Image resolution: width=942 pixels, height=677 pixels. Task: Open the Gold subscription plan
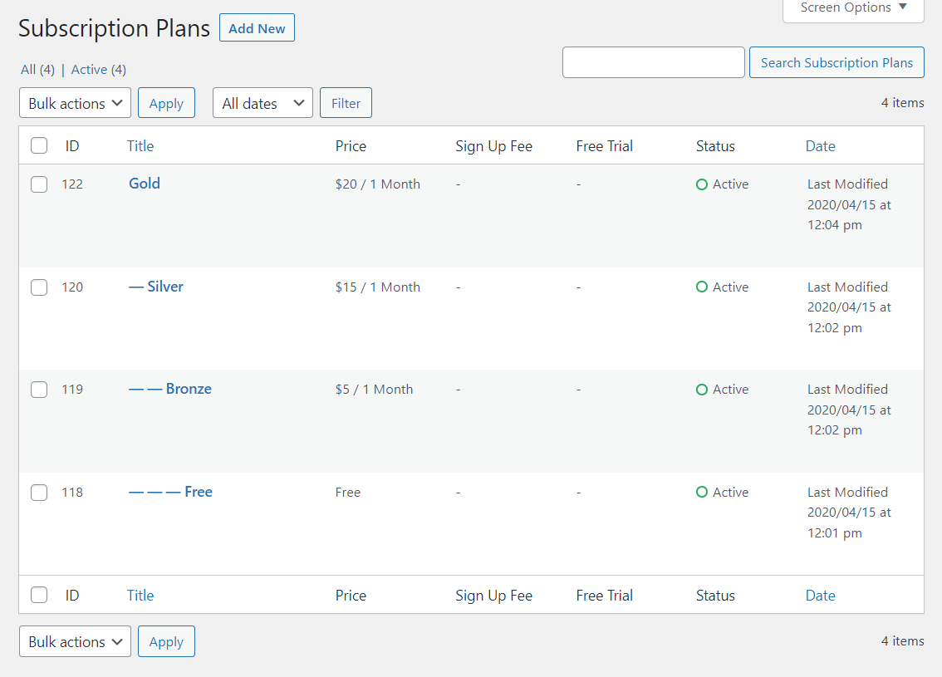click(x=144, y=184)
